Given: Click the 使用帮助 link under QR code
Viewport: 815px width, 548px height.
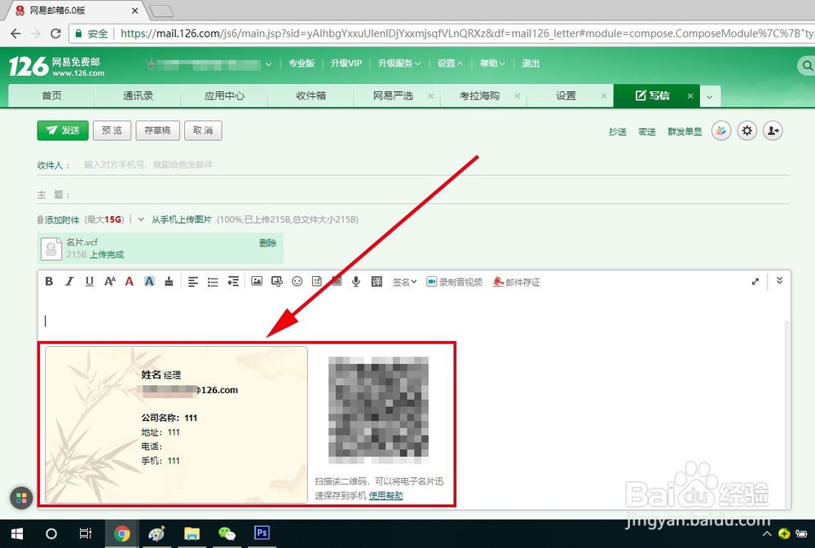Looking at the screenshot, I should (x=385, y=496).
